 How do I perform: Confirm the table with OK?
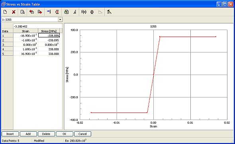pyautogui.click(x=65, y=134)
